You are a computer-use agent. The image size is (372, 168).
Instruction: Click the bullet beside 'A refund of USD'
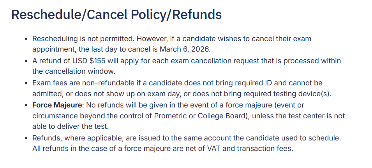tap(26, 61)
